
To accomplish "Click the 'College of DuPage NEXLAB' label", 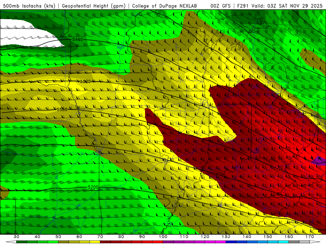I will click(165, 6).
